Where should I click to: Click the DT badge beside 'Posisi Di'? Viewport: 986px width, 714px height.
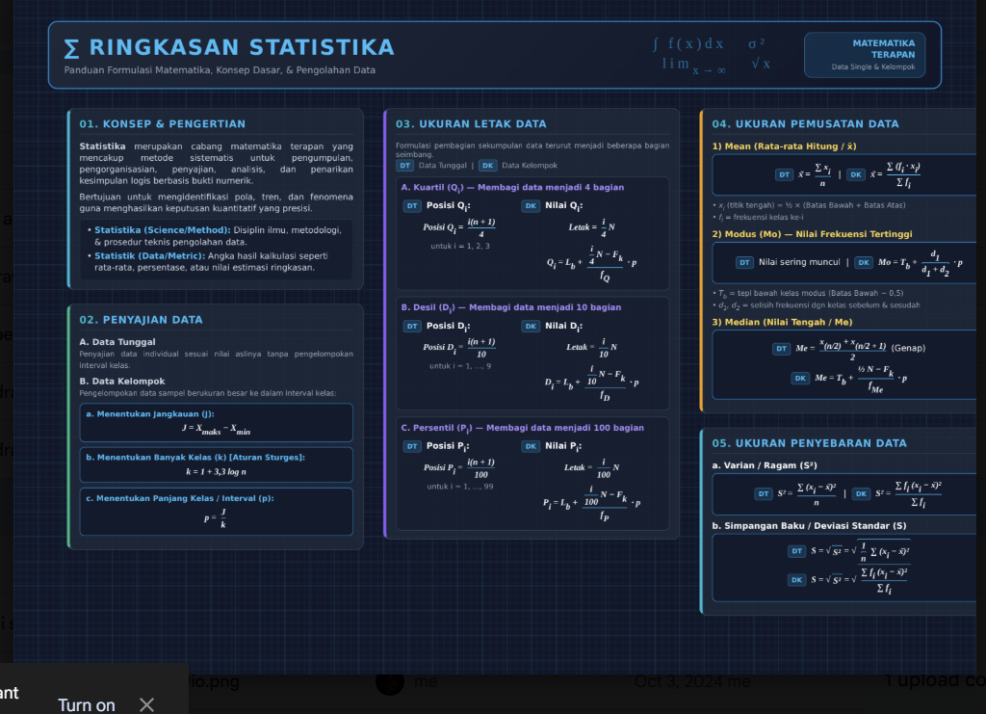412,326
